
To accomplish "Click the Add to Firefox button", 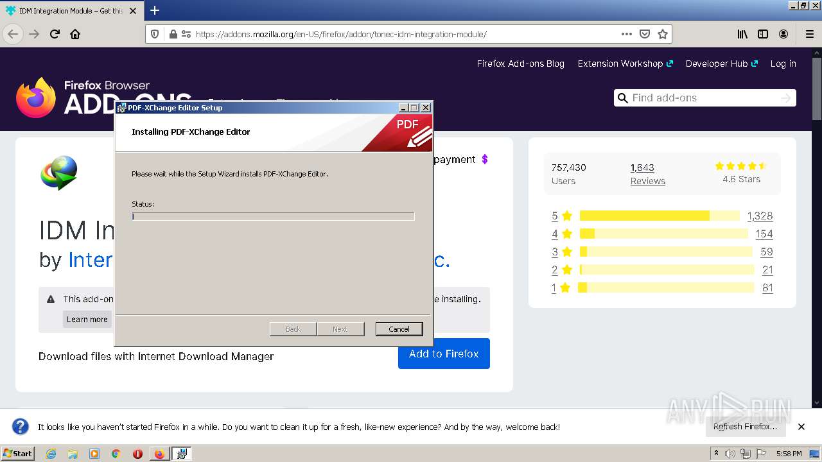I will click(x=444, y=354).
